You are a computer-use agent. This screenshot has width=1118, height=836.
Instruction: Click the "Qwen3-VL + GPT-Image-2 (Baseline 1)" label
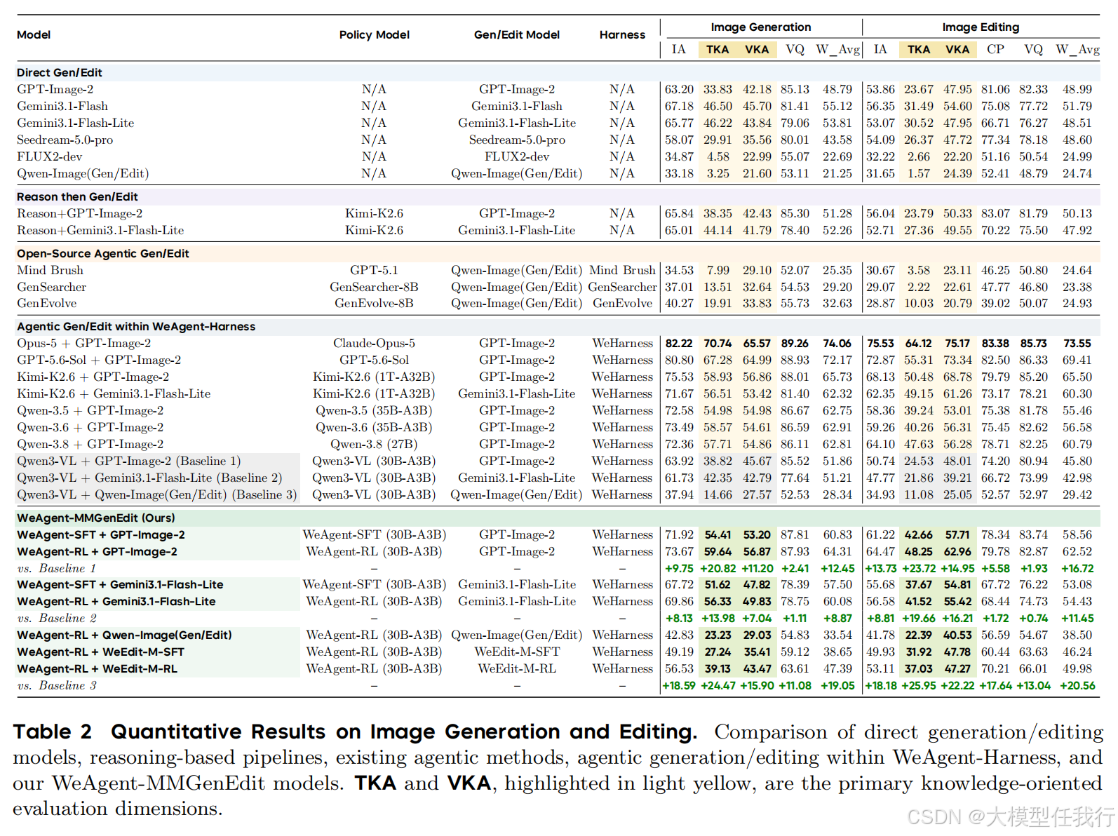click(x=129, y=461)
